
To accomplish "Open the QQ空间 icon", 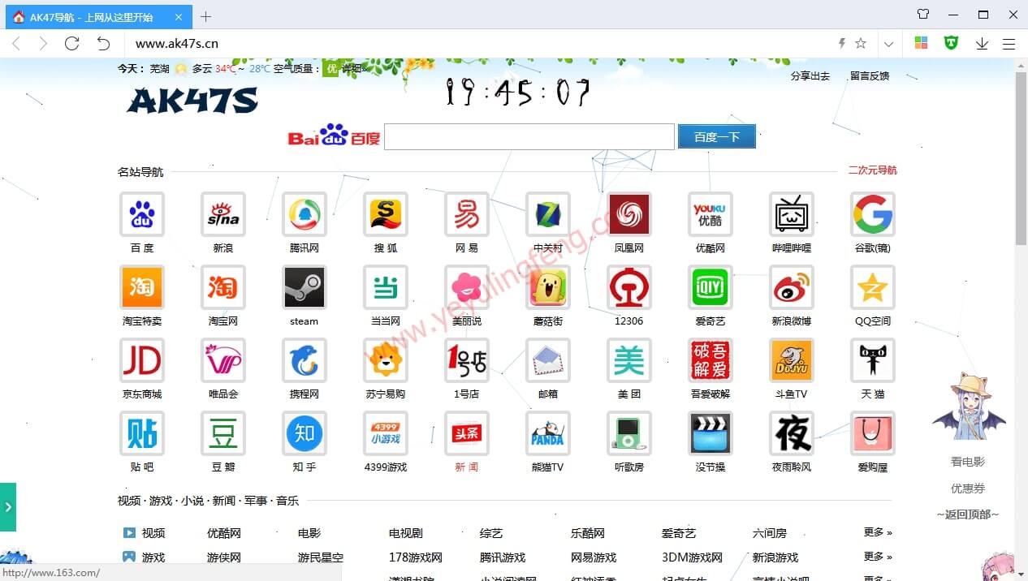I will (x=873, y=287).
